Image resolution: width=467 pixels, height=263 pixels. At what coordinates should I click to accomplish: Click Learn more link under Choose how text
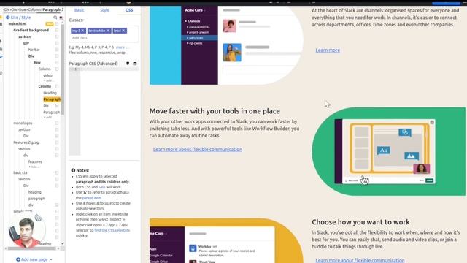360,260
